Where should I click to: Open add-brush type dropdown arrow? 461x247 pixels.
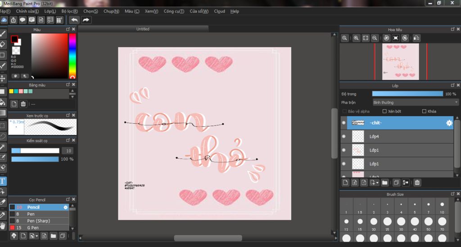tap(37, 236)
